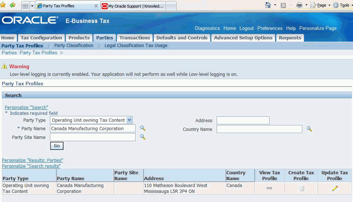Screen dimensions: 353x202
Task: Open a new blank browser tab
Action: point(171,6)
